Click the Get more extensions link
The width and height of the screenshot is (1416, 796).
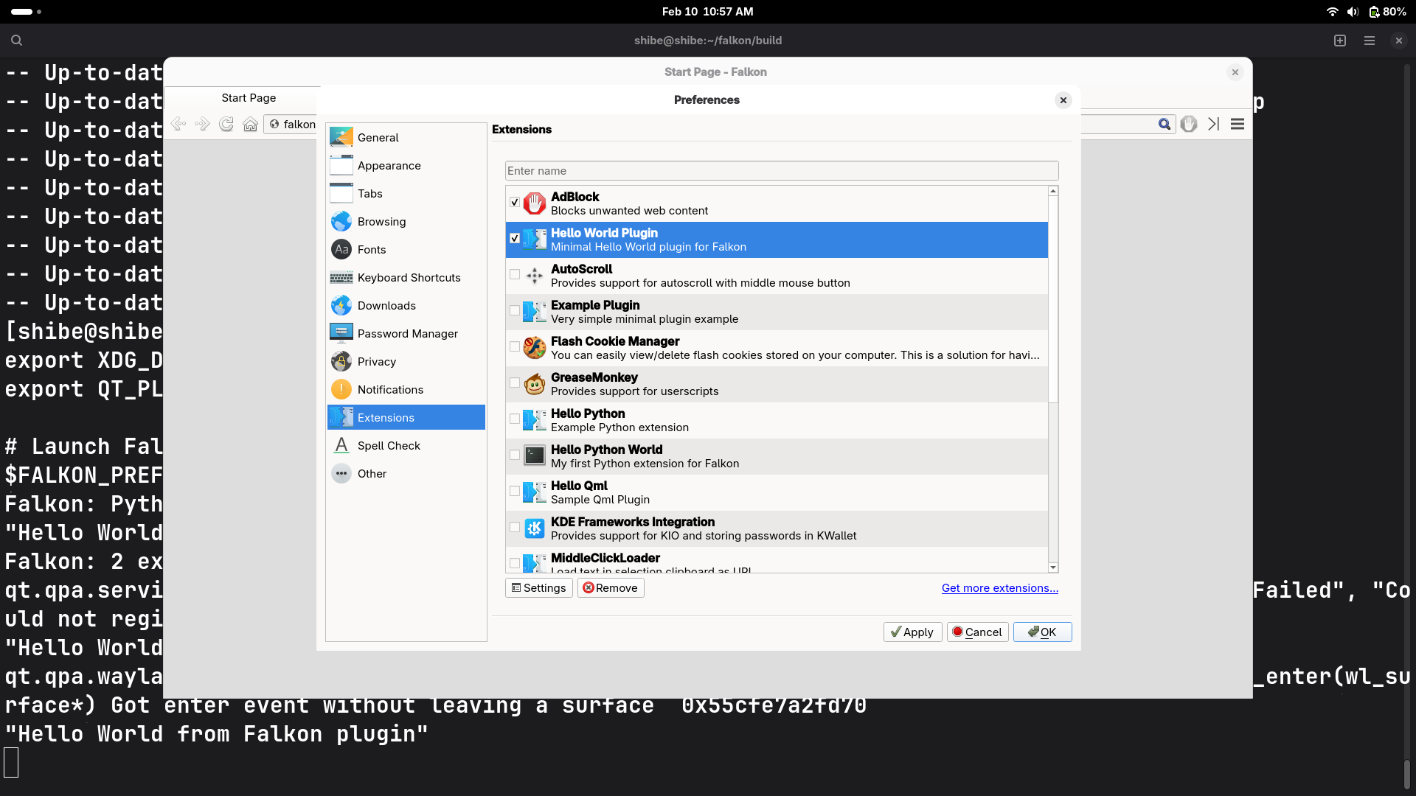tap(999, 588)
